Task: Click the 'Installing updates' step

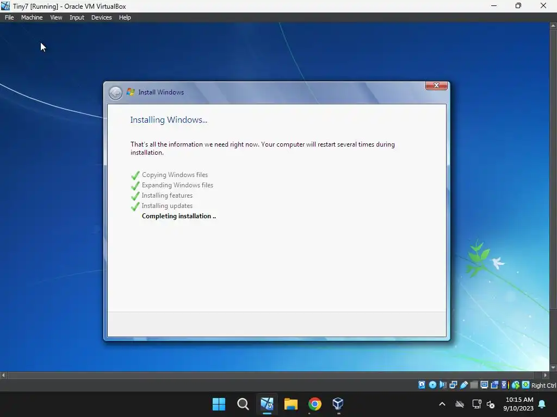Action: (x=167, y=206)
